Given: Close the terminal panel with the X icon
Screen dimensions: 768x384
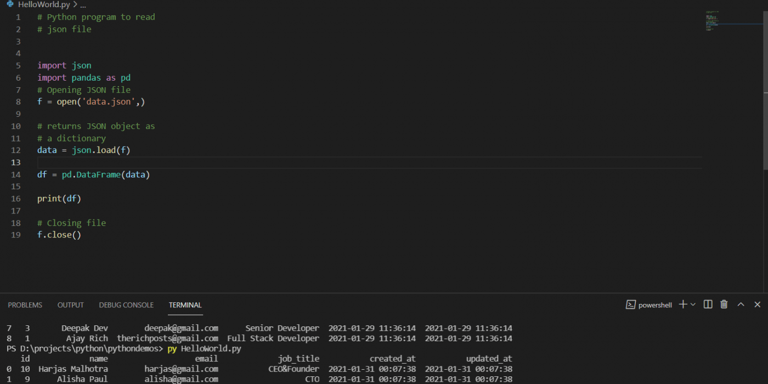Looking at the screenshot, I should [758, 304].
